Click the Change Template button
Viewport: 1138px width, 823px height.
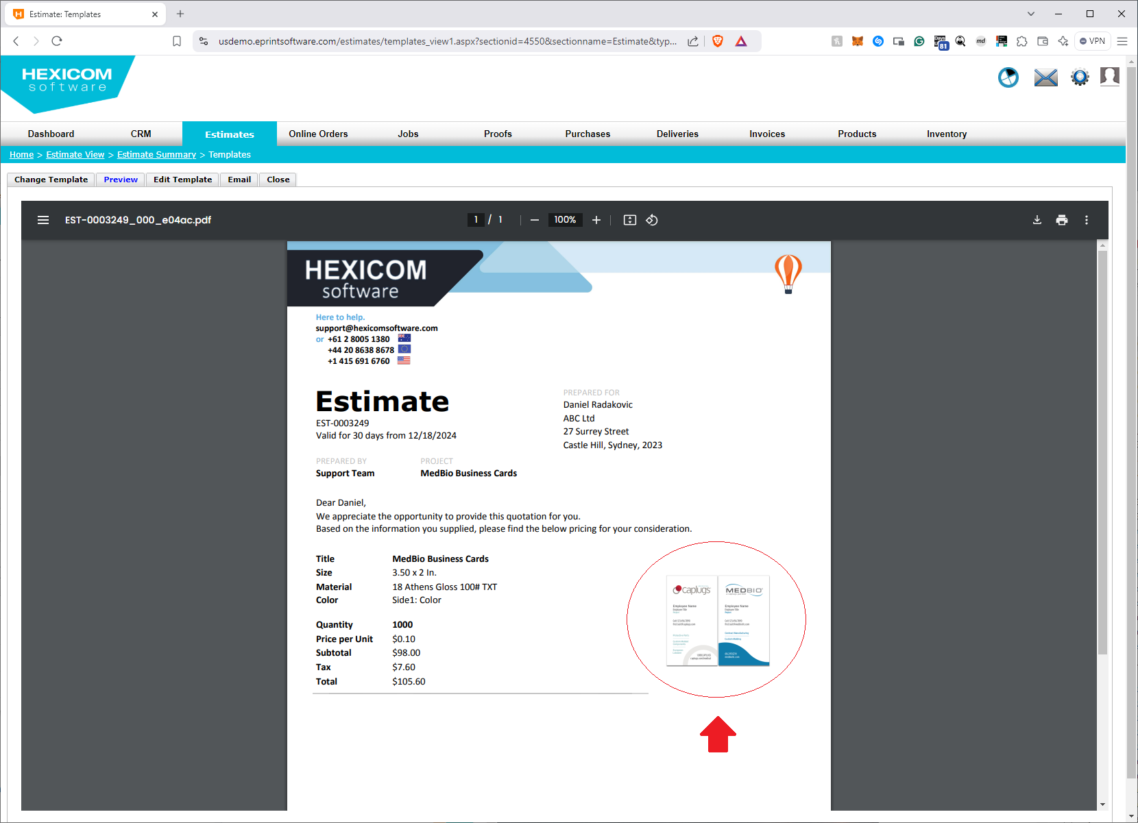click(51, 180)
